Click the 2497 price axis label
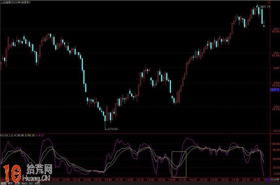280x185 pixels. point(276,68)
